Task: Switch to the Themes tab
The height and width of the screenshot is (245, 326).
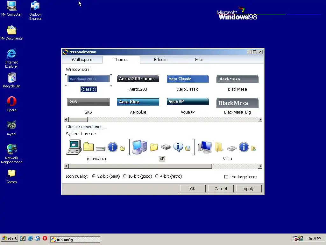Action: (121, 60)
